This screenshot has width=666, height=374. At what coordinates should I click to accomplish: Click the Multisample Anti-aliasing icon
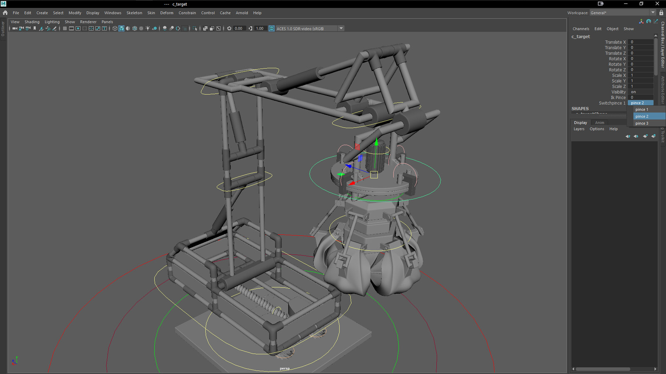pos(178,28)
